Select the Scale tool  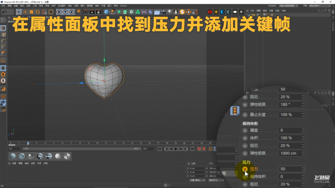click(x=31, y=12)
